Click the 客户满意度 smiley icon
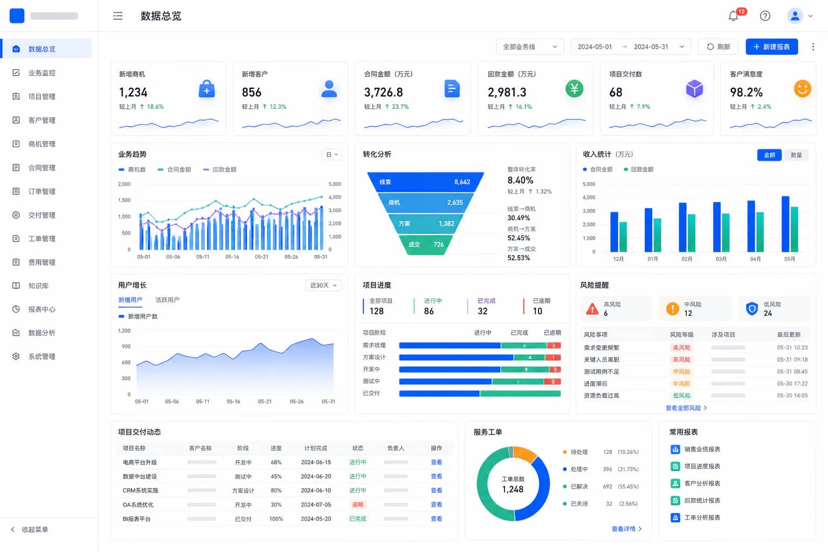This screenshot has width=828, height=552. (x=803, y=89)
